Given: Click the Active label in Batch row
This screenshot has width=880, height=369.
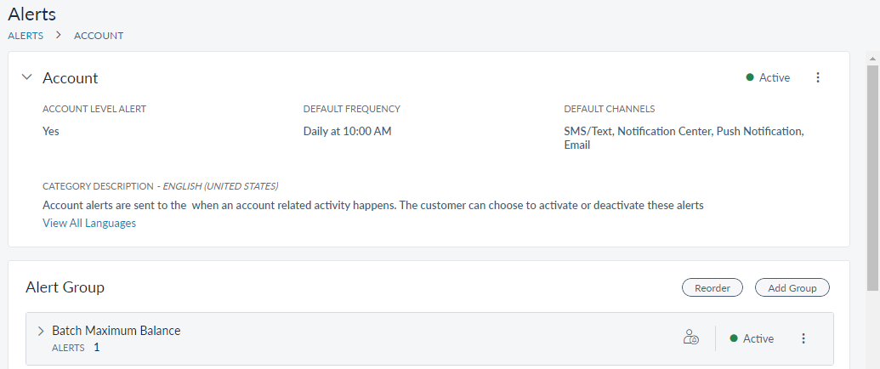Looking at the screenshot, I should click(758, 338).
